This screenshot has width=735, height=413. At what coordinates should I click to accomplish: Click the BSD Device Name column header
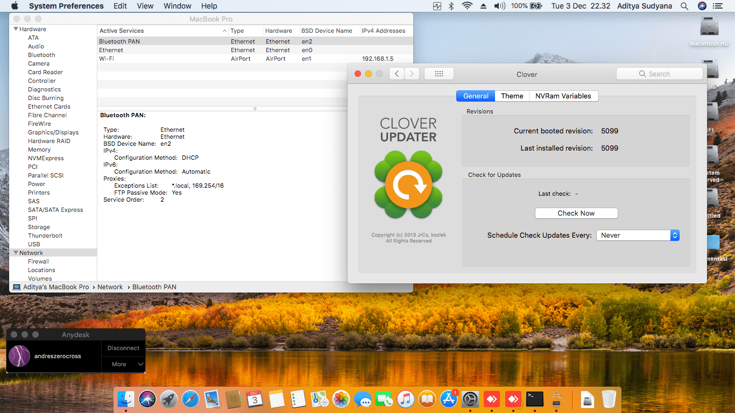click(330, 31)
